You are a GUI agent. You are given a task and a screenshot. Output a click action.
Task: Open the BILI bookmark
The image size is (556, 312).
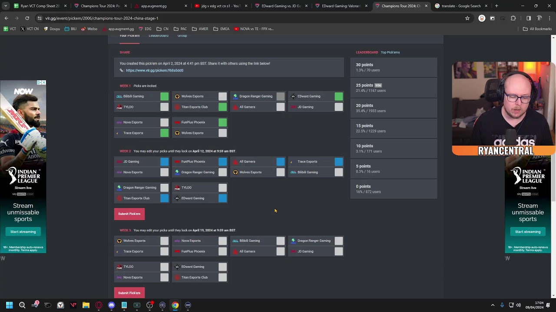(70, 29)
